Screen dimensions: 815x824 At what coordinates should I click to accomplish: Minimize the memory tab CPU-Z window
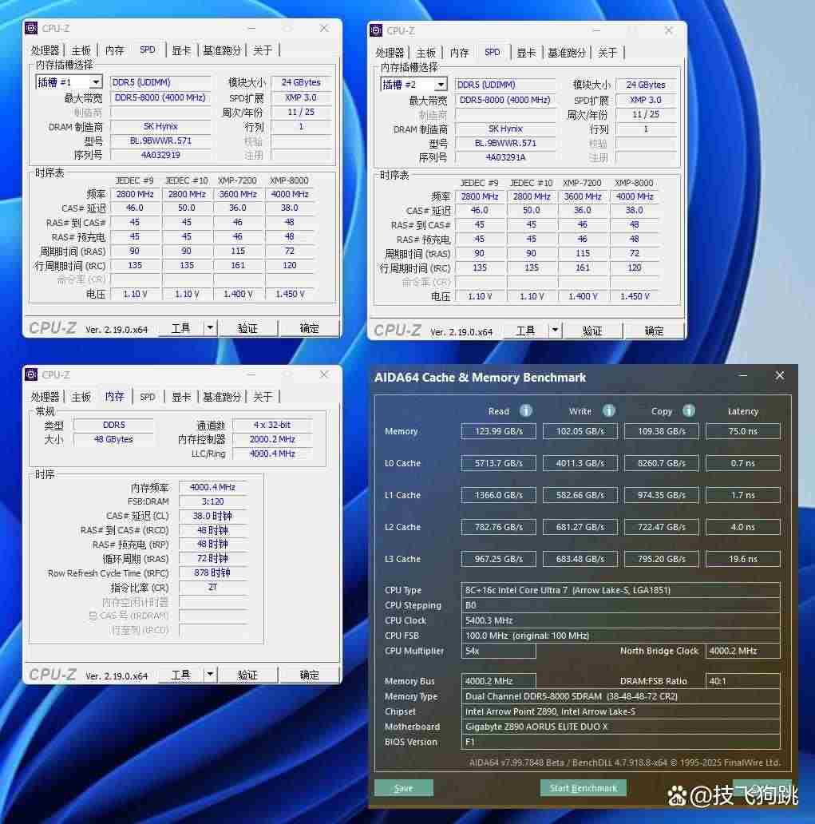251,374
